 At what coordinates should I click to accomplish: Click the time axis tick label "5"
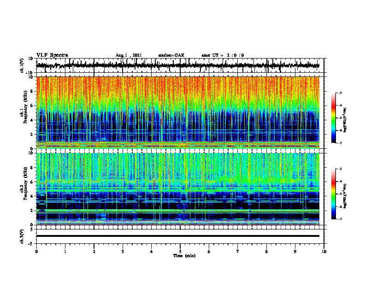click(x=180, y=252)
